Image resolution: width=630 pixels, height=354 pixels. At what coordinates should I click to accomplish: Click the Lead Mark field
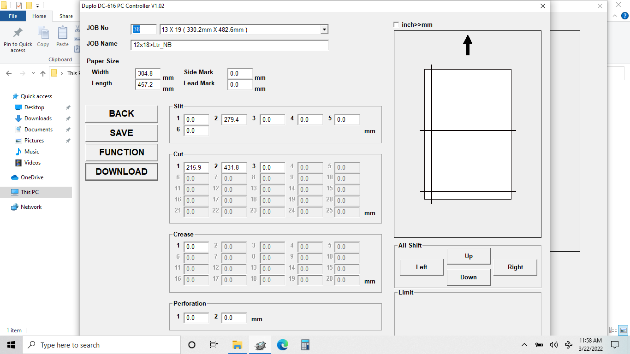pos(240,84)
